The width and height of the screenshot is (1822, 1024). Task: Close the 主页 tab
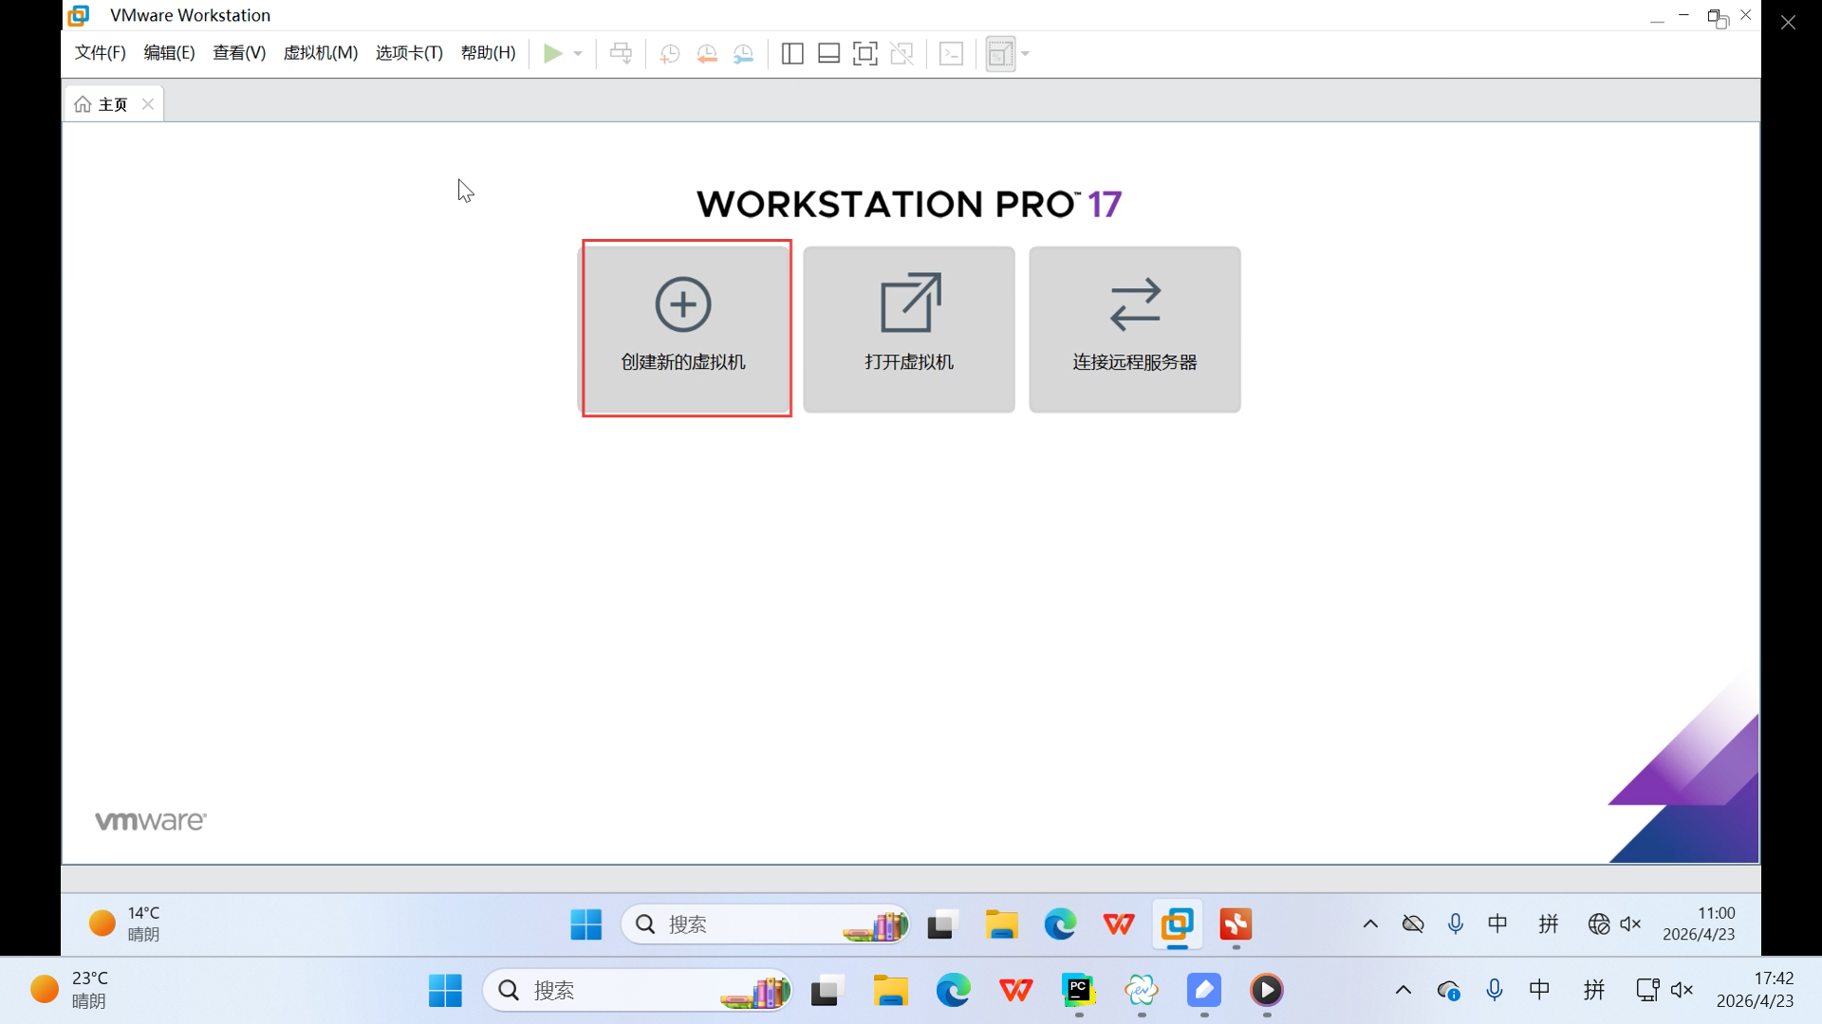pyautogui.click(x=148, y=104)
